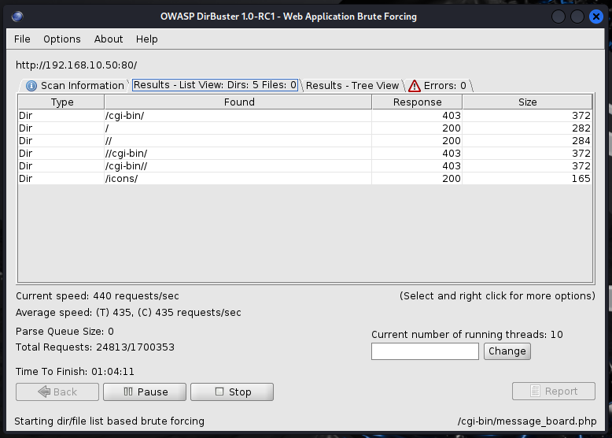Sort results by Size column header
Viewport: 612px width, 438px height.
pyautogui.click(x=527, y=102)
